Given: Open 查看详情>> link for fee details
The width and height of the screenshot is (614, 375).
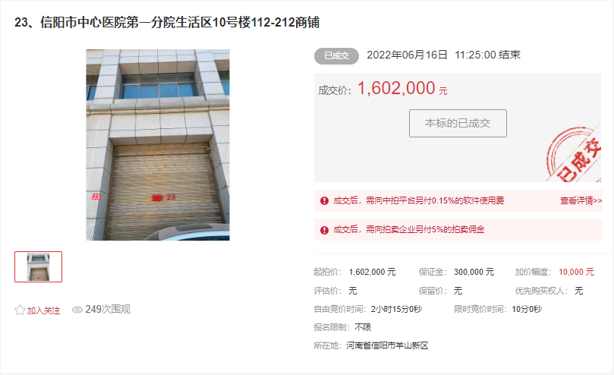Looking at the screenshot, I should coord(581,200).
